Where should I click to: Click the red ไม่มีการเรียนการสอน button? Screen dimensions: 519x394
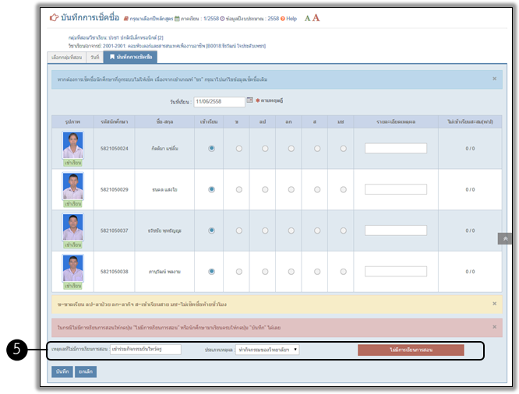(411, 350)
